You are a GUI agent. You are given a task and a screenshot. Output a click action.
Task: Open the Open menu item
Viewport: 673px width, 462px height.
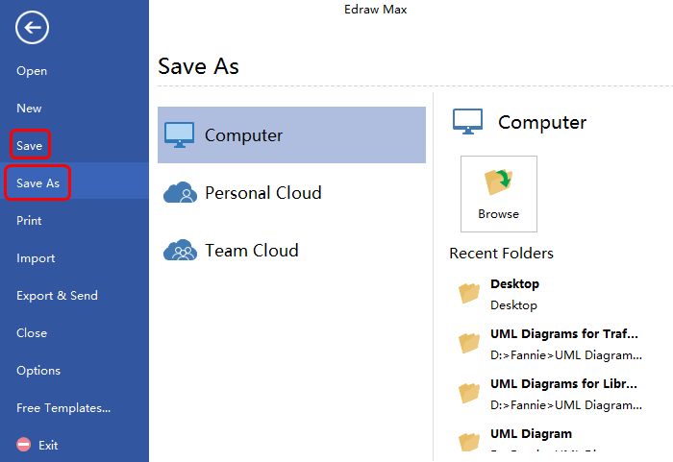pos(32,71)
